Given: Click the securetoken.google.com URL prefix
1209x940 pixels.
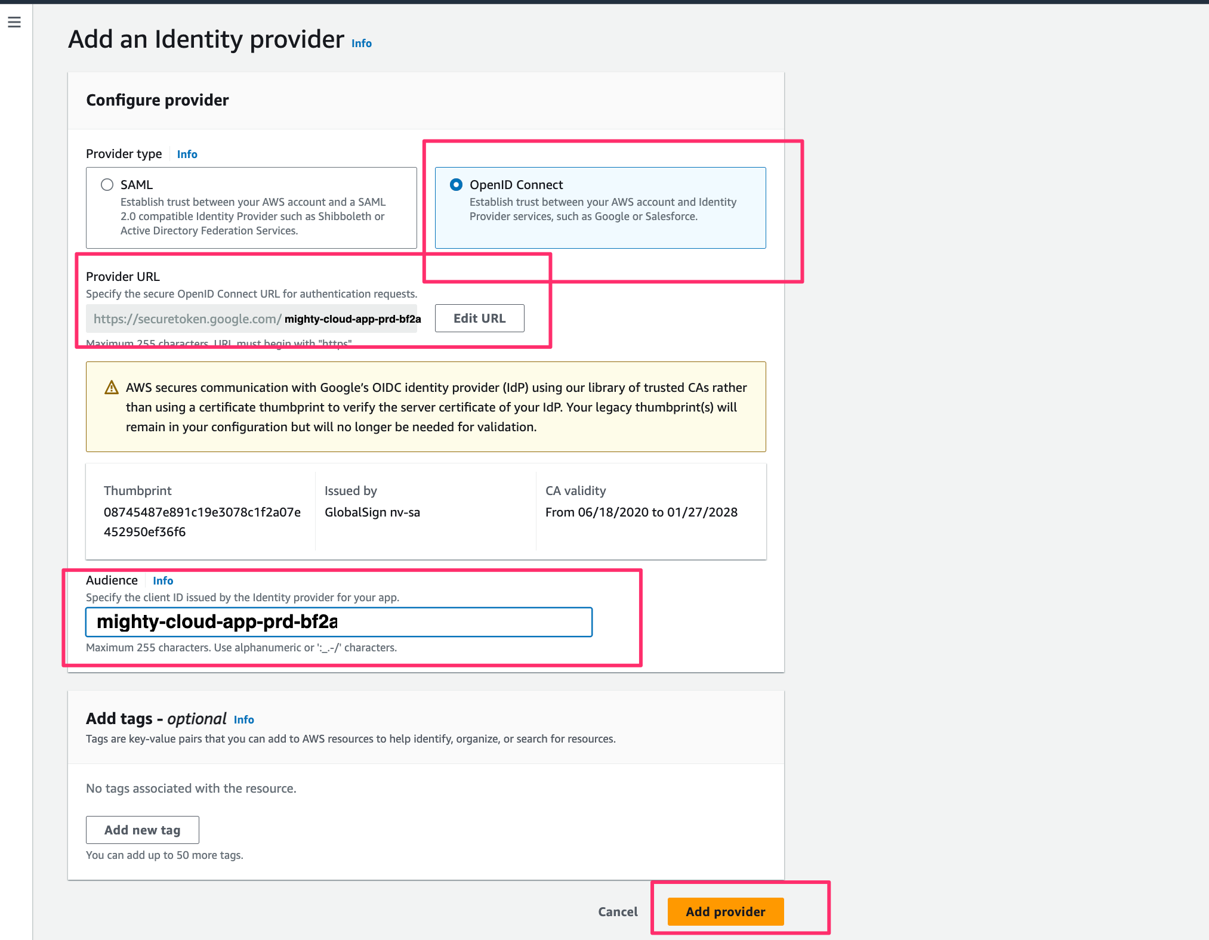Looking at the screenshot, I should tap(187, 319).
